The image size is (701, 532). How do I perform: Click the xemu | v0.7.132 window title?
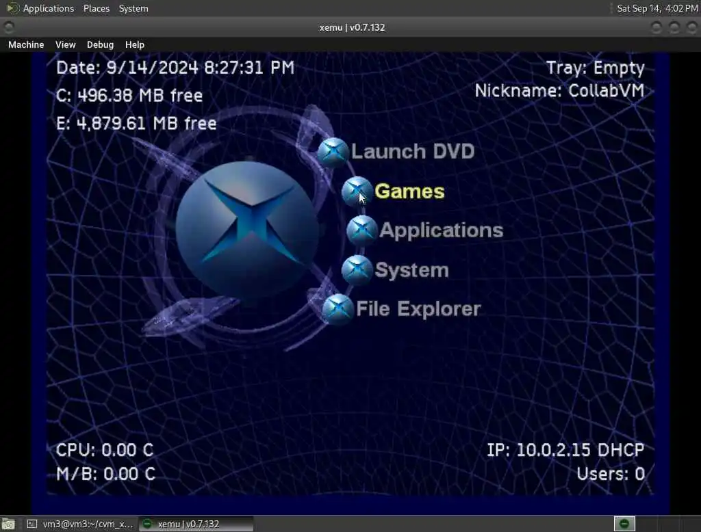coord(353,27)
